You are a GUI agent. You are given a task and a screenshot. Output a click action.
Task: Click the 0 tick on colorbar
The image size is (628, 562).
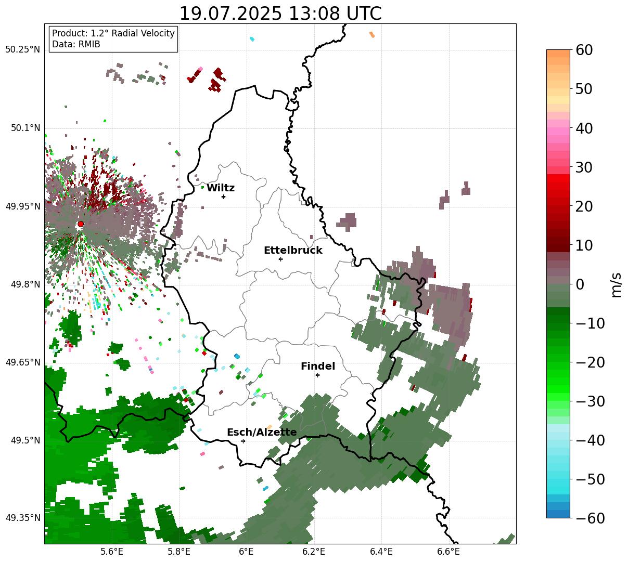click(x=580, y=284)
